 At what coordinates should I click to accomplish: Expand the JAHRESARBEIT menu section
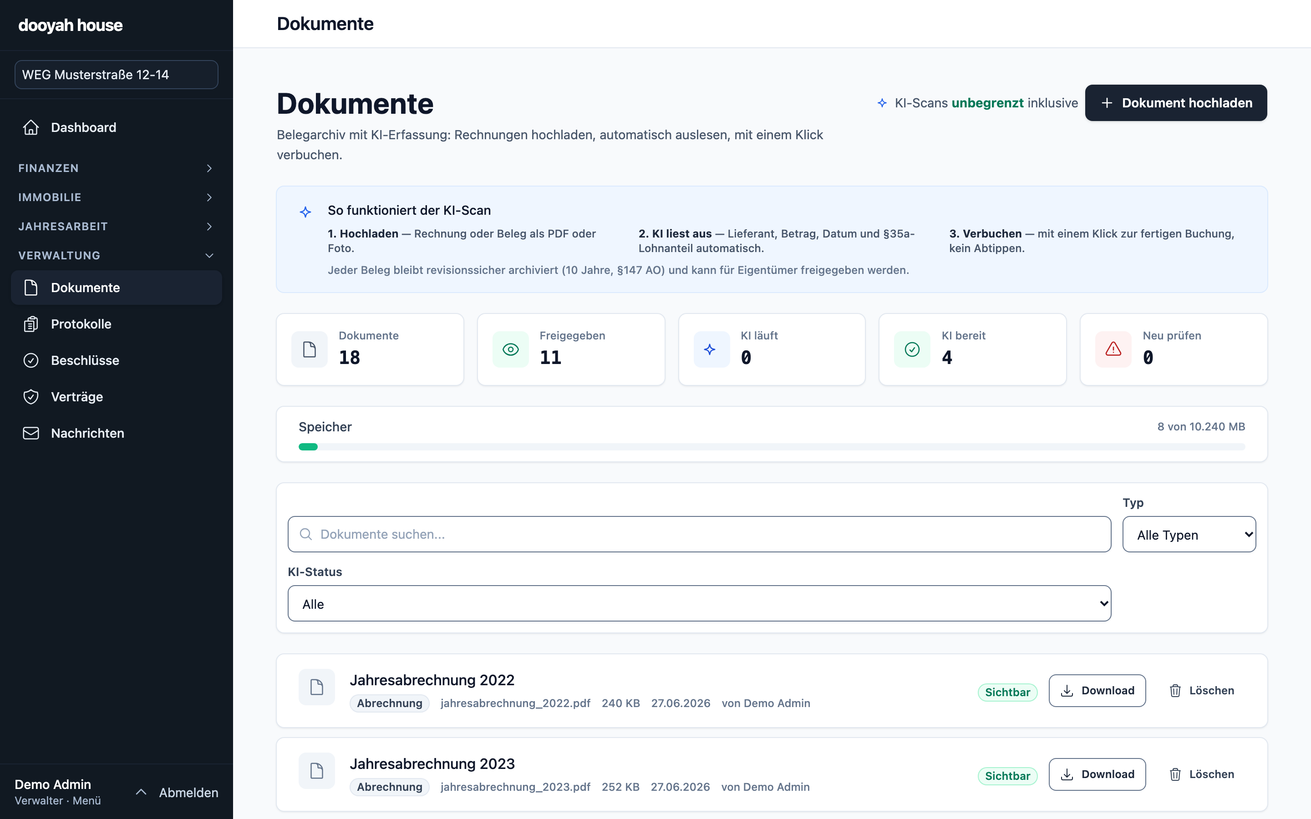click(116, 227)
